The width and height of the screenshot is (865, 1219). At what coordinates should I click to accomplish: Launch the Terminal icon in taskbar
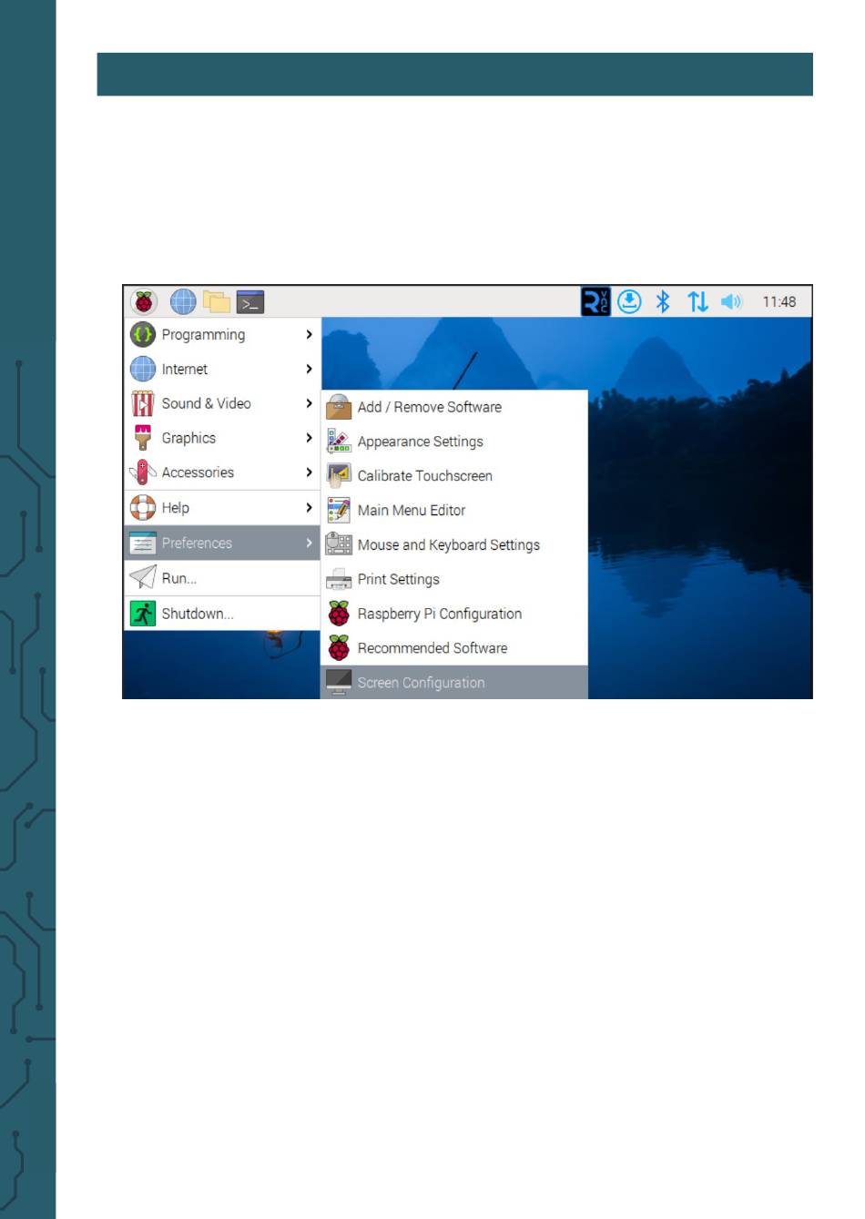[250, 301]
